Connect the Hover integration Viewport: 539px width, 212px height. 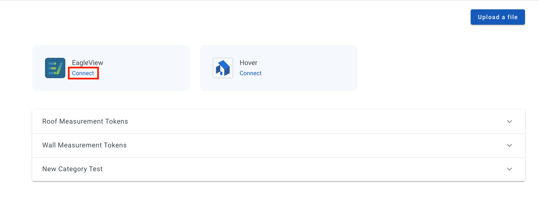coord(250,73)
